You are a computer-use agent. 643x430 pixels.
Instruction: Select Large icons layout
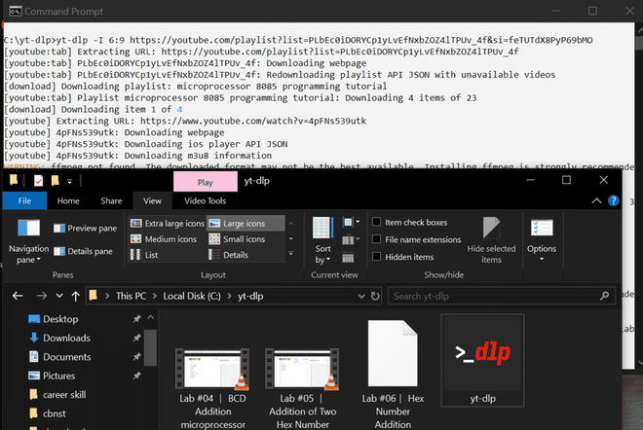[246, 223]
